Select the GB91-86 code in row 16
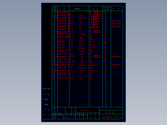This screenshot has height=125, width=167. (x=63, y=54)
